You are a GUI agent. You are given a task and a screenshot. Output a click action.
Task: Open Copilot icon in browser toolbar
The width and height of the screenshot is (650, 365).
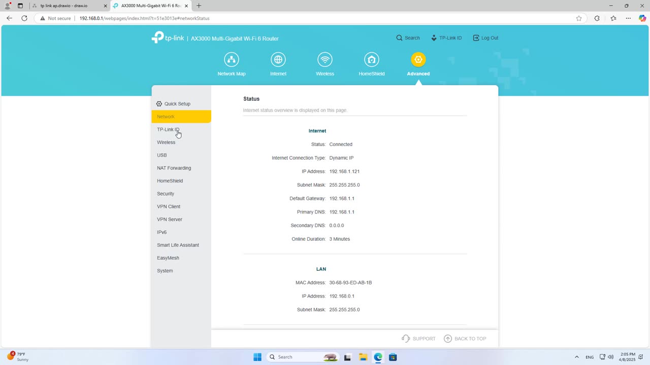642,18
